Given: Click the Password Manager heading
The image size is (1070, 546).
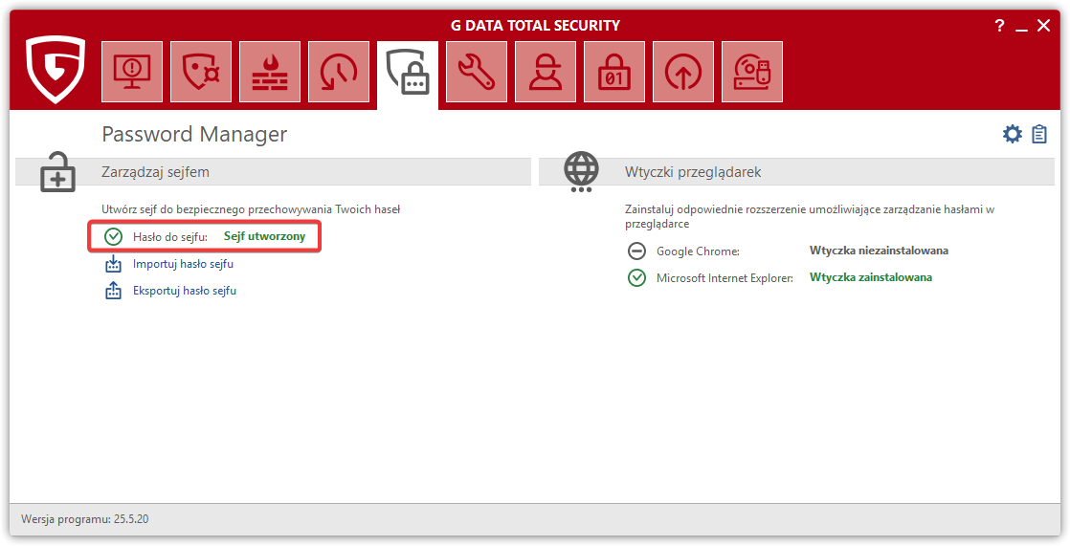Looking at the screenshot, I should click(x=194, y=134).
